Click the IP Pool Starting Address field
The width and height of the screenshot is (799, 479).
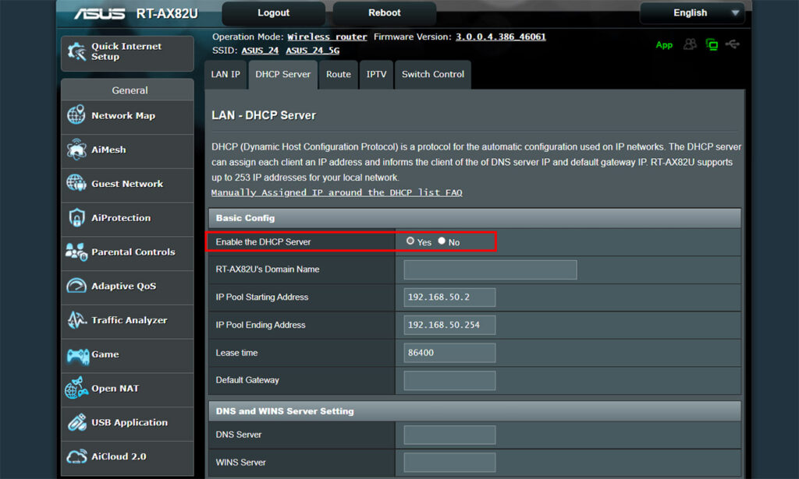[449, 298]
